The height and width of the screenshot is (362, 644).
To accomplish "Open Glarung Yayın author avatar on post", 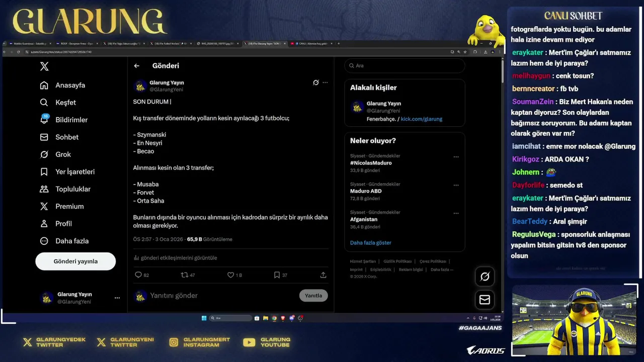I will pos(140,86).
